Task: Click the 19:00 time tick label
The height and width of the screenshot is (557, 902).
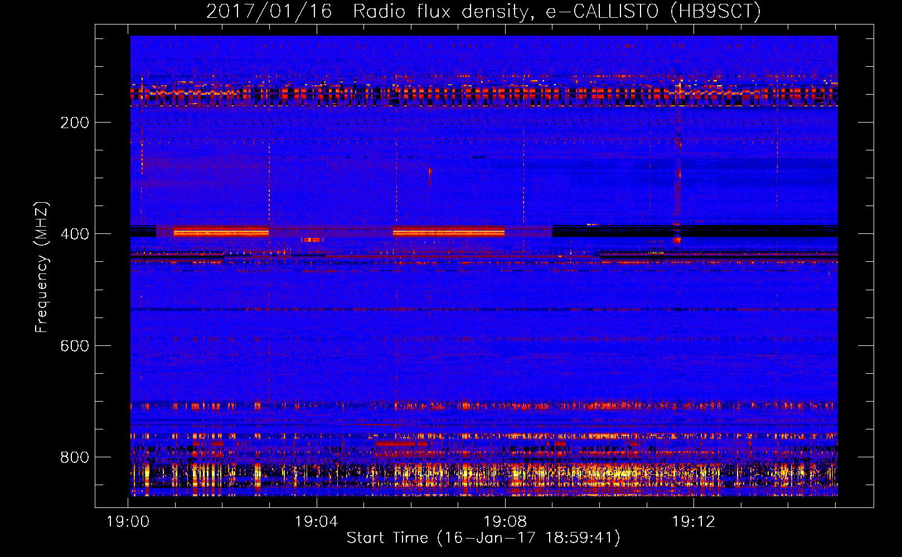Action: click(x=128, y=522)
